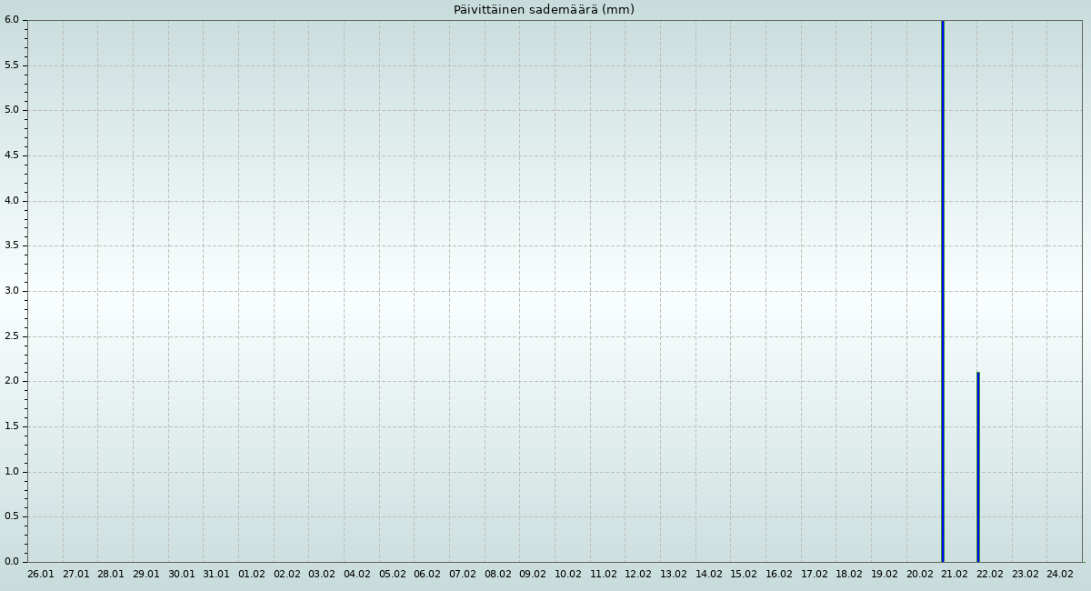The width and height of the screenshot is (1091, 591).
Task: Select the 10.02 date label
Action: click(568, 574)
